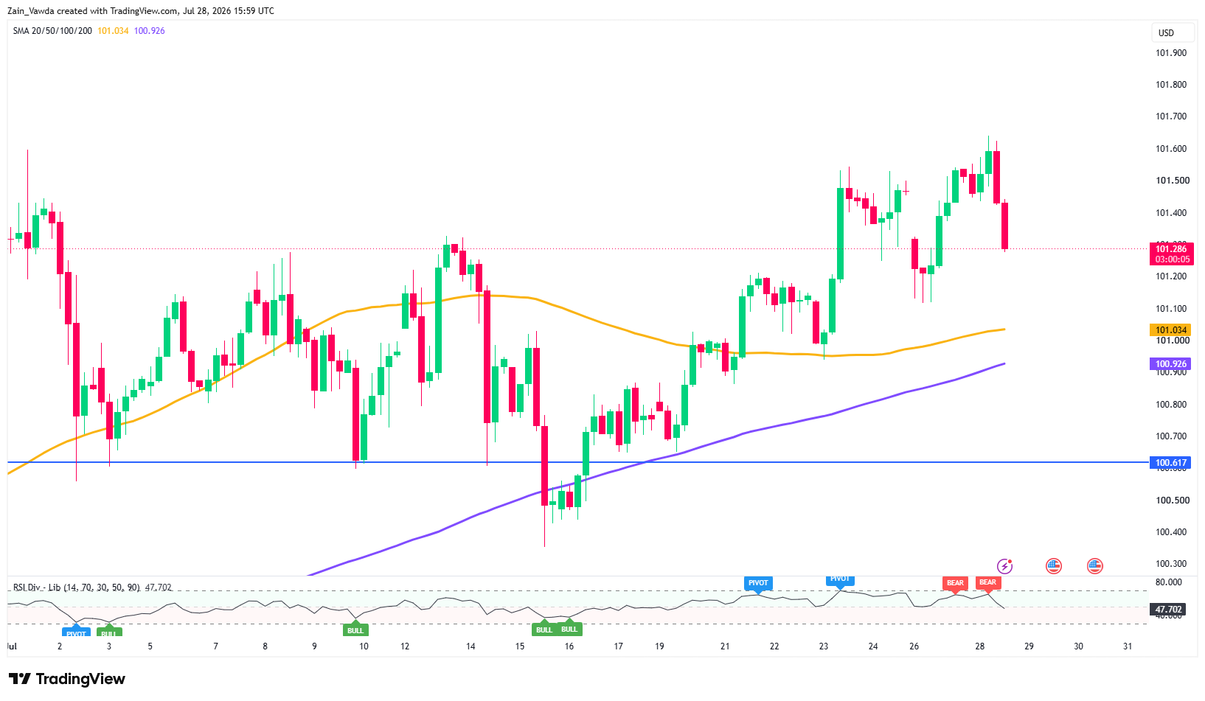Click the 101.500 price axis label
1205x701 pixels.
[x=1171, y=181]
